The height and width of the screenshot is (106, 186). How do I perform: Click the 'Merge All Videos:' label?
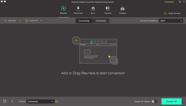coord(142,102)
